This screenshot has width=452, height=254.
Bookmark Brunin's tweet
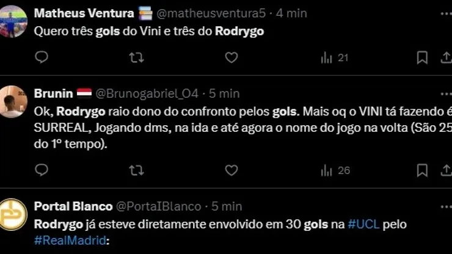point(421,170)
